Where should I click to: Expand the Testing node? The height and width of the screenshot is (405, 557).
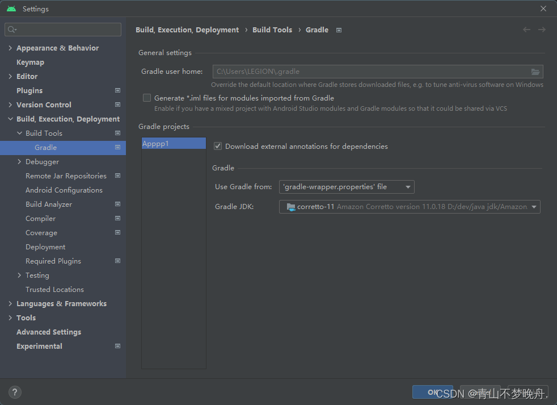[19, 275]
